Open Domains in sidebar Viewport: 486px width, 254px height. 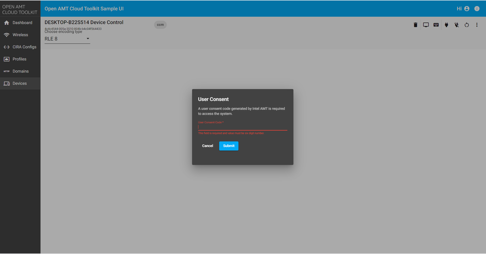20,71
